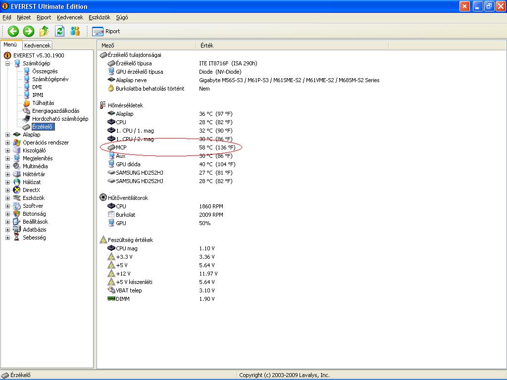Click the Érték column header

coord(292,46)
